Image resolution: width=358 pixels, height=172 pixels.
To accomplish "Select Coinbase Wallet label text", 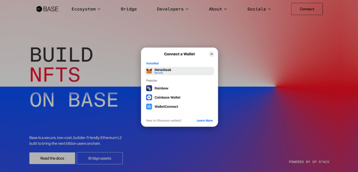I will [167, 97].
